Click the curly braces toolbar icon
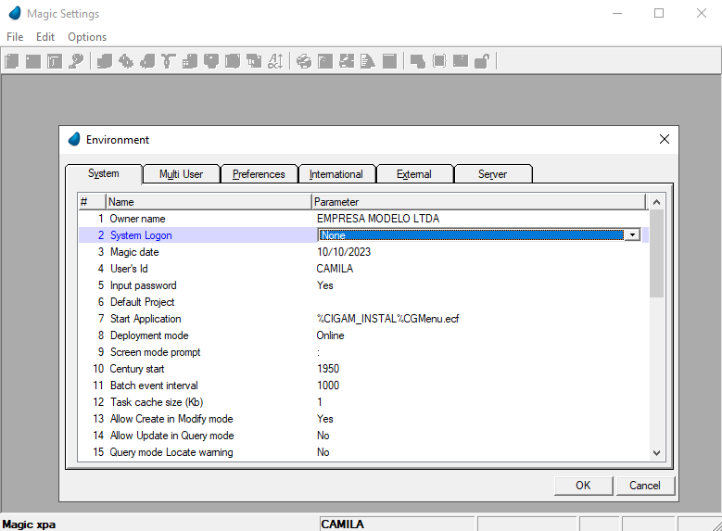Image resolution: width=722 pixels, height=531 pixels. click(439, 61)
